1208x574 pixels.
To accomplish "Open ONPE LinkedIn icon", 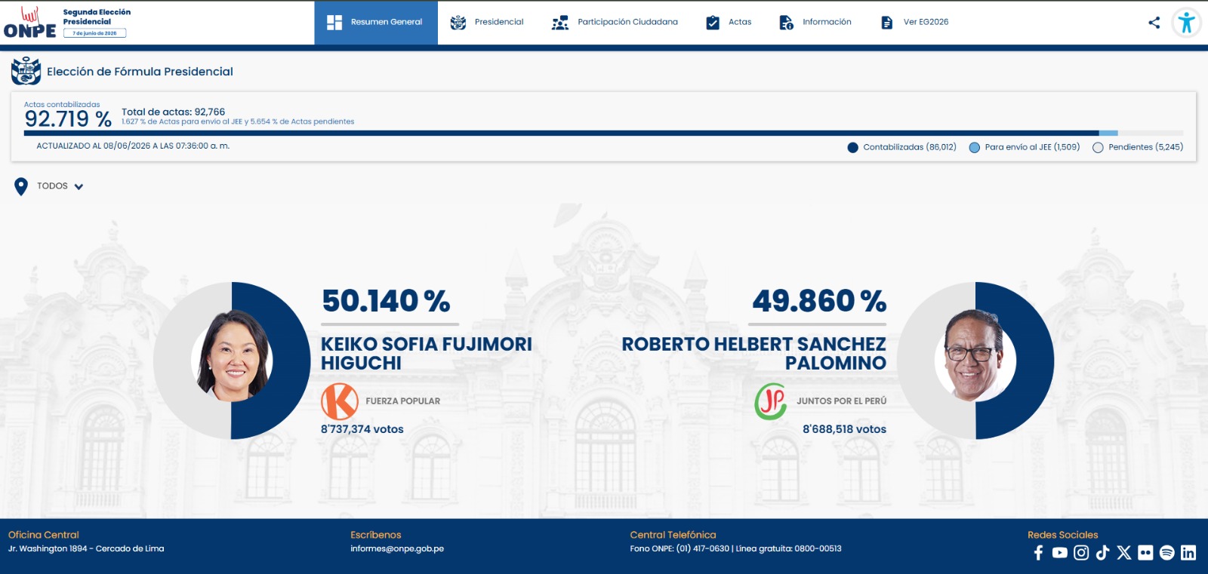I will 1188,553.
